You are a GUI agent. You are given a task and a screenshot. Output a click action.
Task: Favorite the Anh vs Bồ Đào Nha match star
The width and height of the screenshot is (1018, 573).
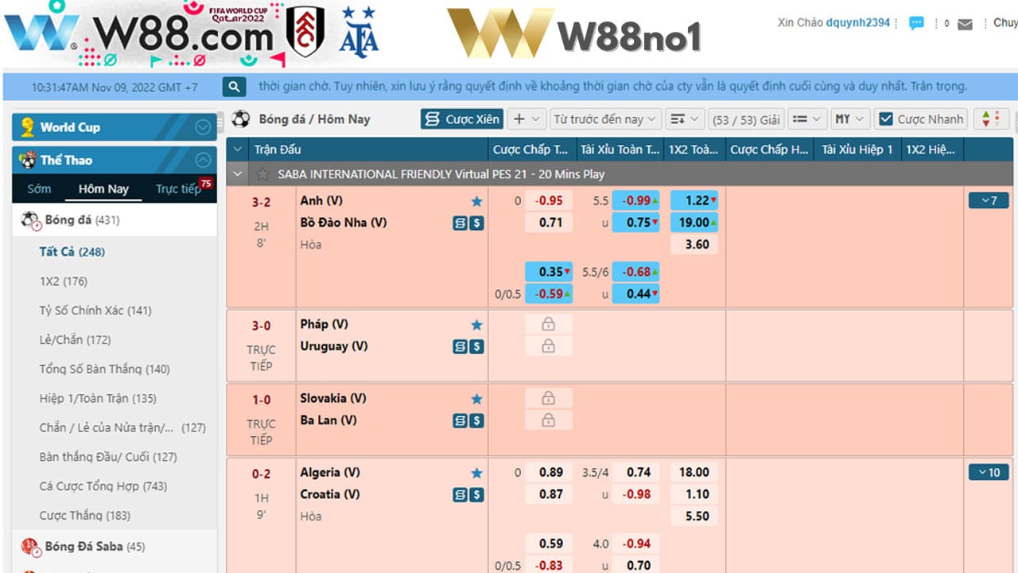pos(476,201)
